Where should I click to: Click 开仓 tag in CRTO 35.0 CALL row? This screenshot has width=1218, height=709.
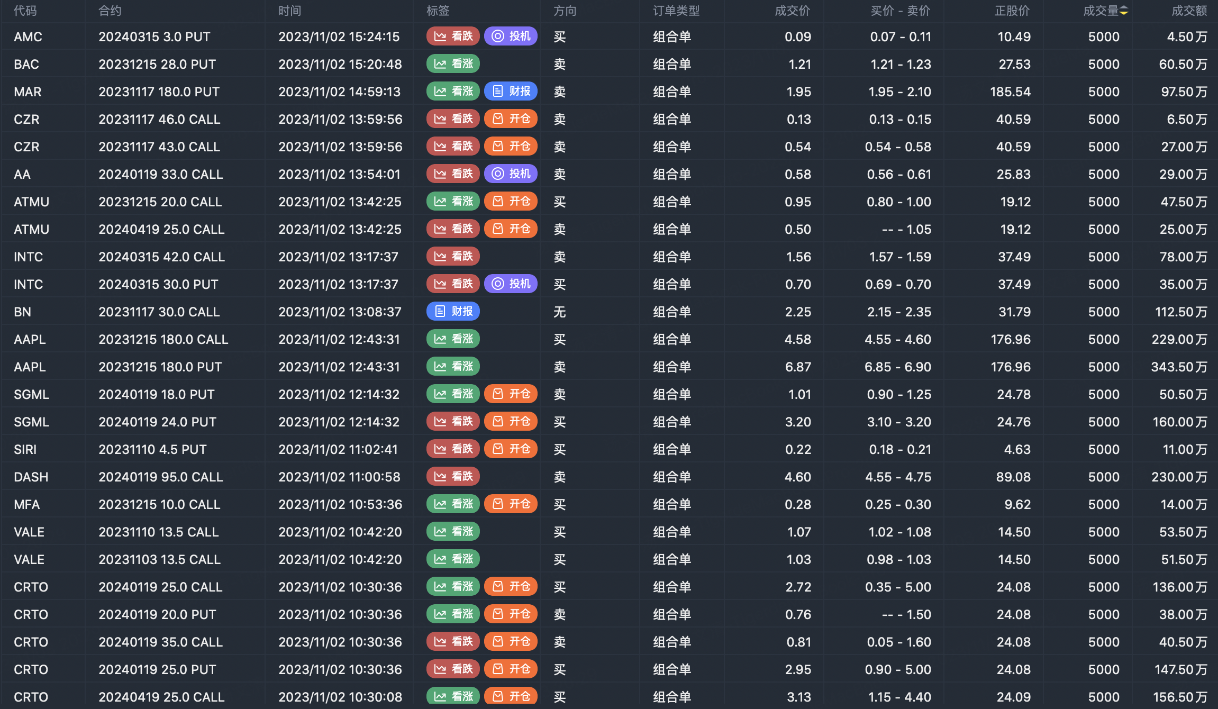click(511, 641)
